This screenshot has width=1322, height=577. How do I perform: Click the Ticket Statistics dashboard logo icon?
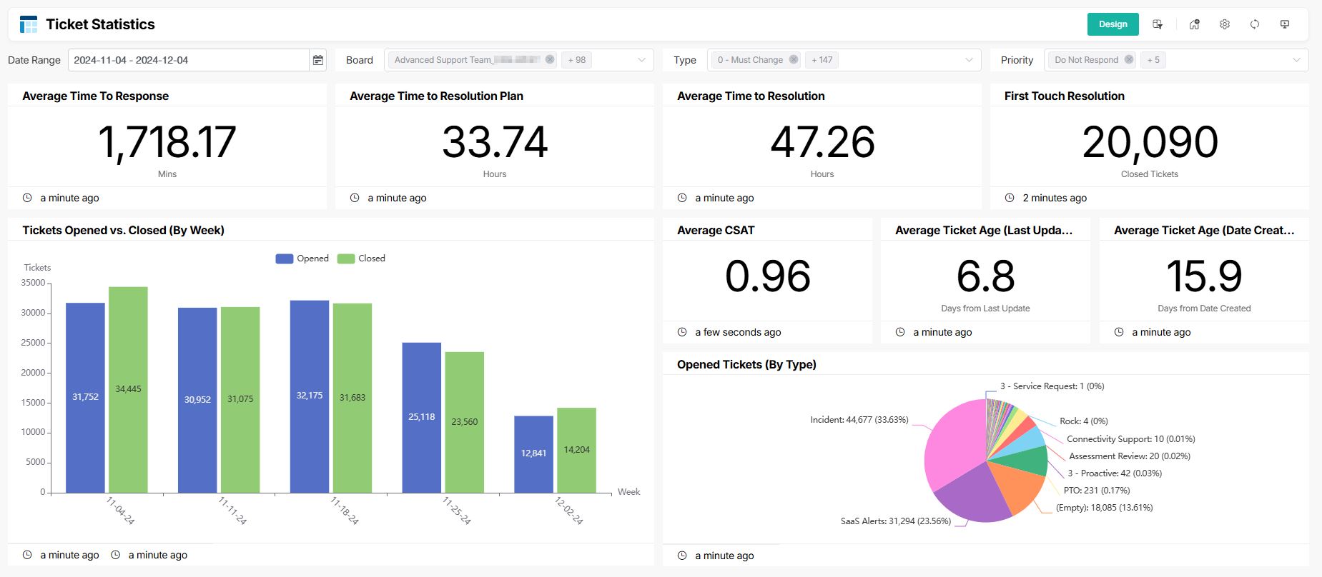click(29, 24)
